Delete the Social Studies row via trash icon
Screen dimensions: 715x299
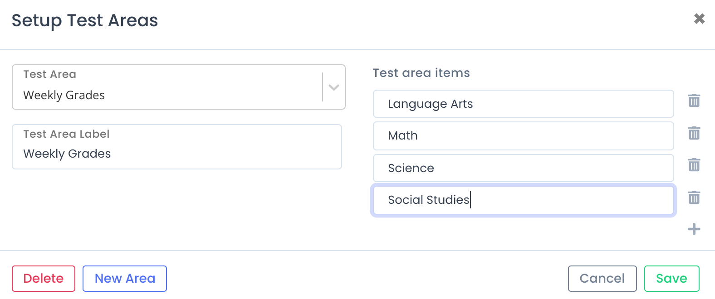coord(694,198)
